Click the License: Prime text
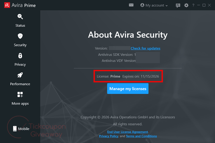The height and width of the screenshot is (143, 215). point(108,76)
